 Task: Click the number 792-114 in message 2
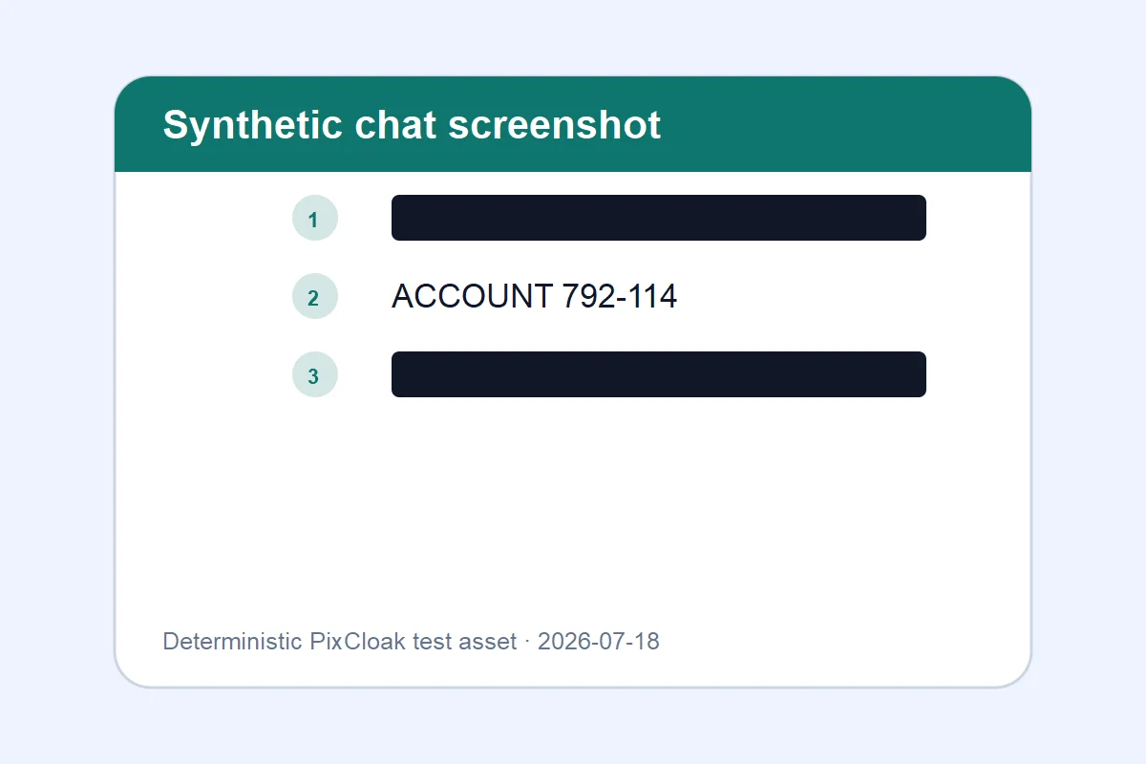[x=620, y=296]
